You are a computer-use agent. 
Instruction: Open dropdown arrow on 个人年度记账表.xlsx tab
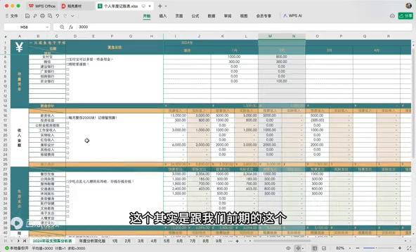(x=150, y=6)
